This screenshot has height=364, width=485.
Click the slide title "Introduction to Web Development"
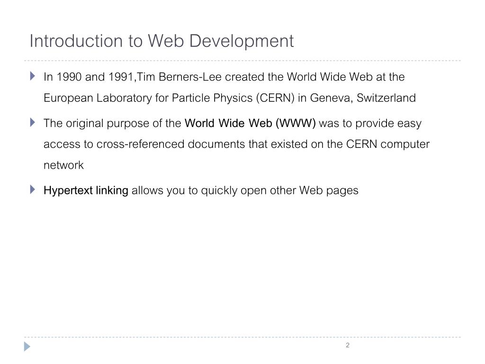(x=162, y=41)
